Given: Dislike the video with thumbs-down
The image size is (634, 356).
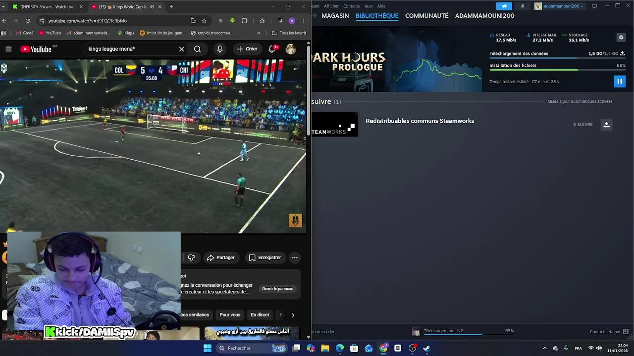Looking at the screenshot, I should 191,258.
